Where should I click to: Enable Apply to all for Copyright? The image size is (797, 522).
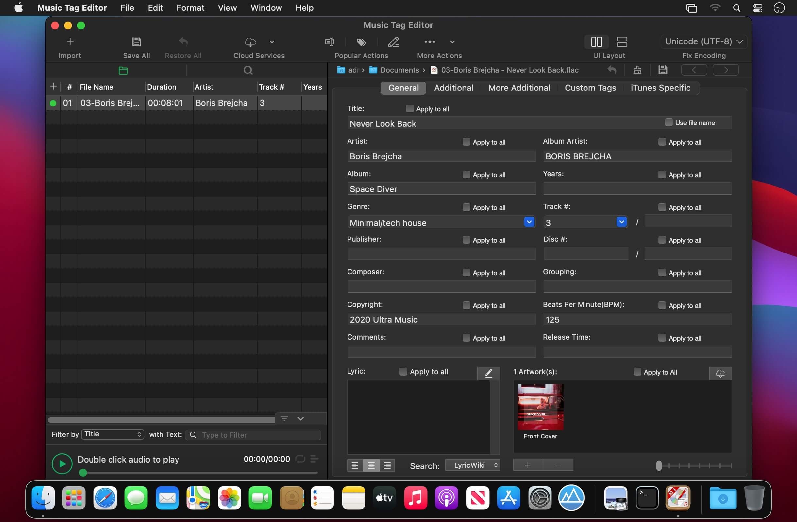pos(466,305)
